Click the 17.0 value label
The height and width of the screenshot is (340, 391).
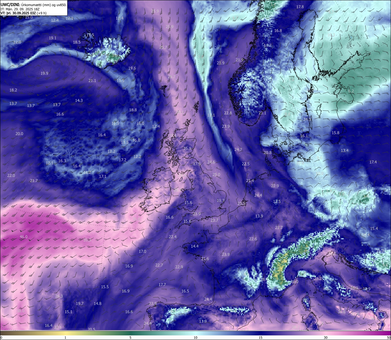142,252
